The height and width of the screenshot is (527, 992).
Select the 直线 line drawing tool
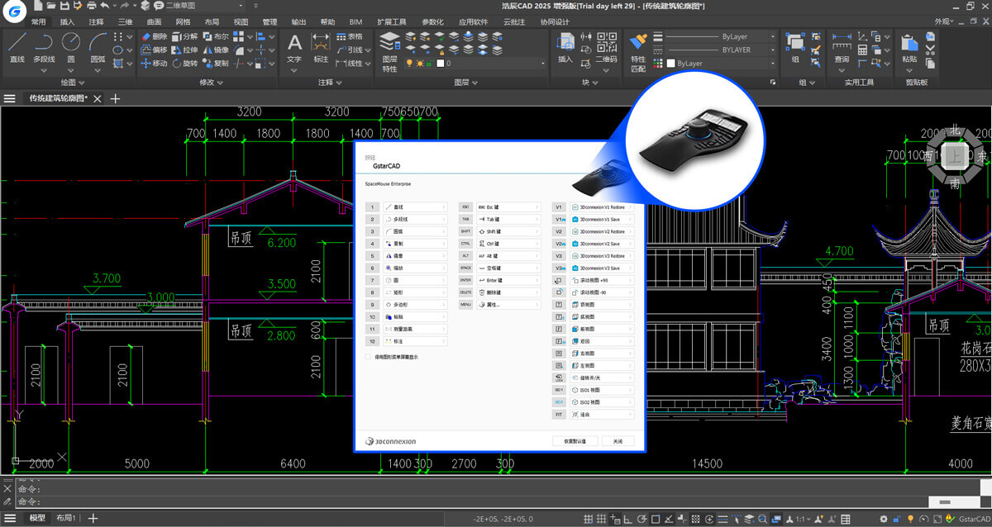point(17,48)
